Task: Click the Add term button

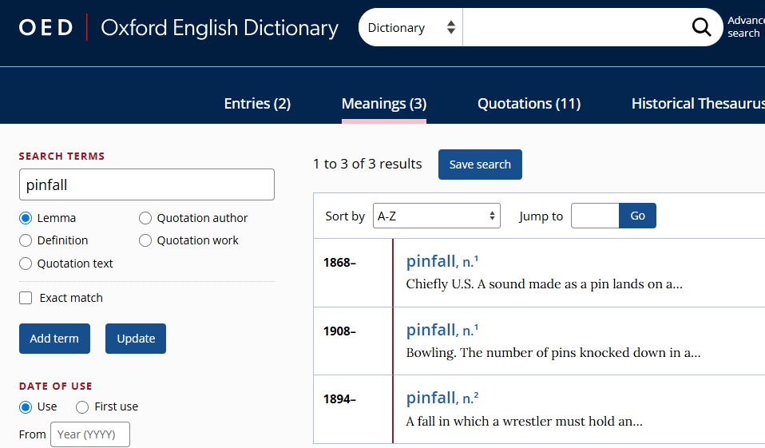Action: [x=54, y=339]
